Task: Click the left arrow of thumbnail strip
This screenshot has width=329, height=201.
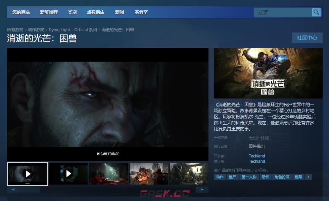Action: (13, 190)
